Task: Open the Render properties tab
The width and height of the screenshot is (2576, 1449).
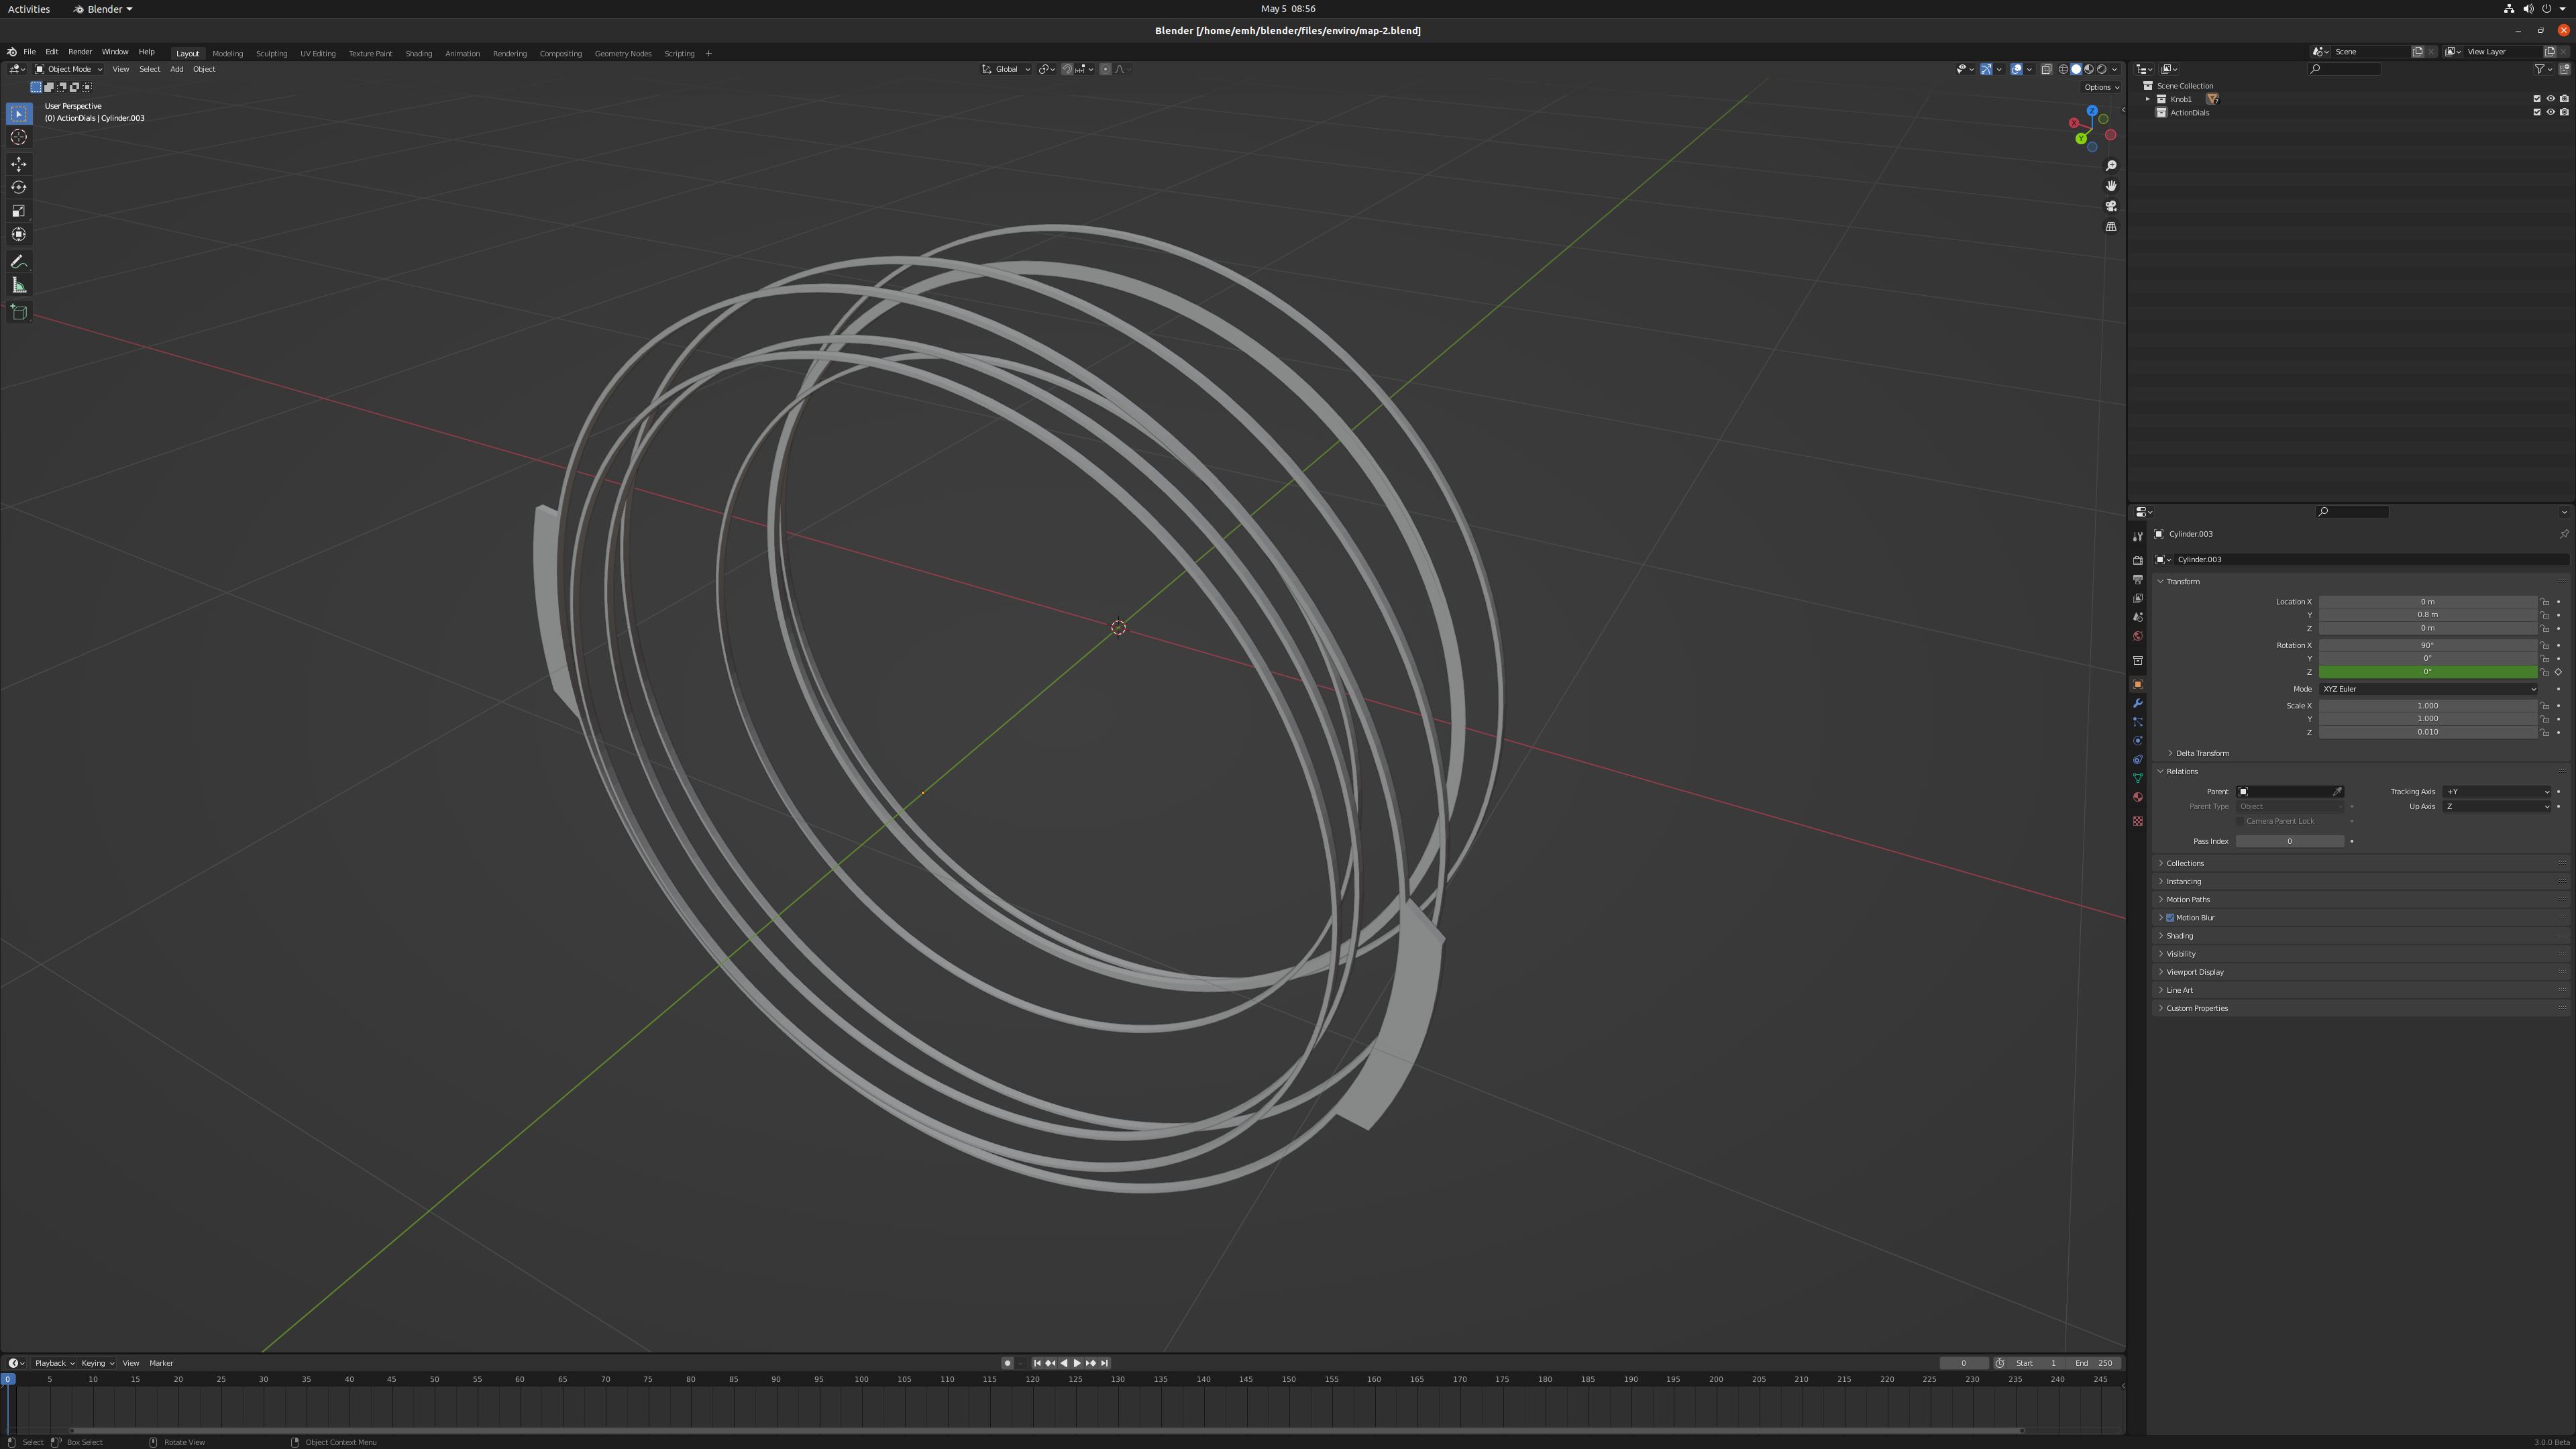Action: pyautogui.click(x=2138, y=561)
